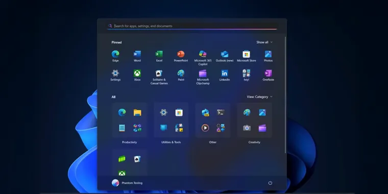The width and height of the screenshot is (388, 194).
Task: Open pinned Microsoft Clipchamp app
Action: click(x=203, y=77)
